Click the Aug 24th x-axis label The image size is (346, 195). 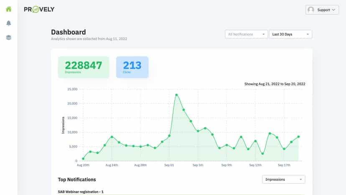click(112, 165)
